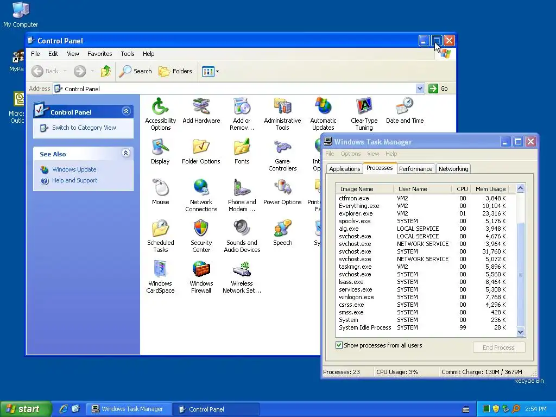Open the File menu in Control Panel
556x417 pixels.
[x=35, y=54]
